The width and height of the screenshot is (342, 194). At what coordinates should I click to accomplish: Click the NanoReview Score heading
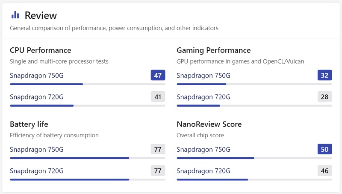209,124
